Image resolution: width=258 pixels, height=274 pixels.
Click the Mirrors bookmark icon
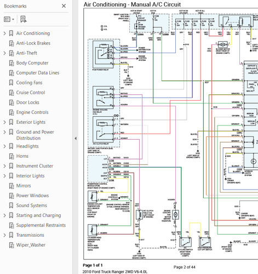(12, 186)
